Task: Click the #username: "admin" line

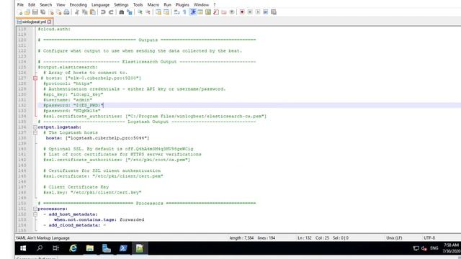Action: click(68, 100)
